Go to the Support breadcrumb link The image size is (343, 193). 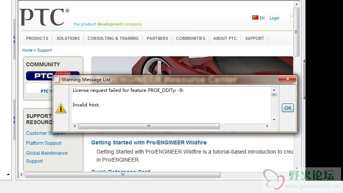tap(44, 50)
